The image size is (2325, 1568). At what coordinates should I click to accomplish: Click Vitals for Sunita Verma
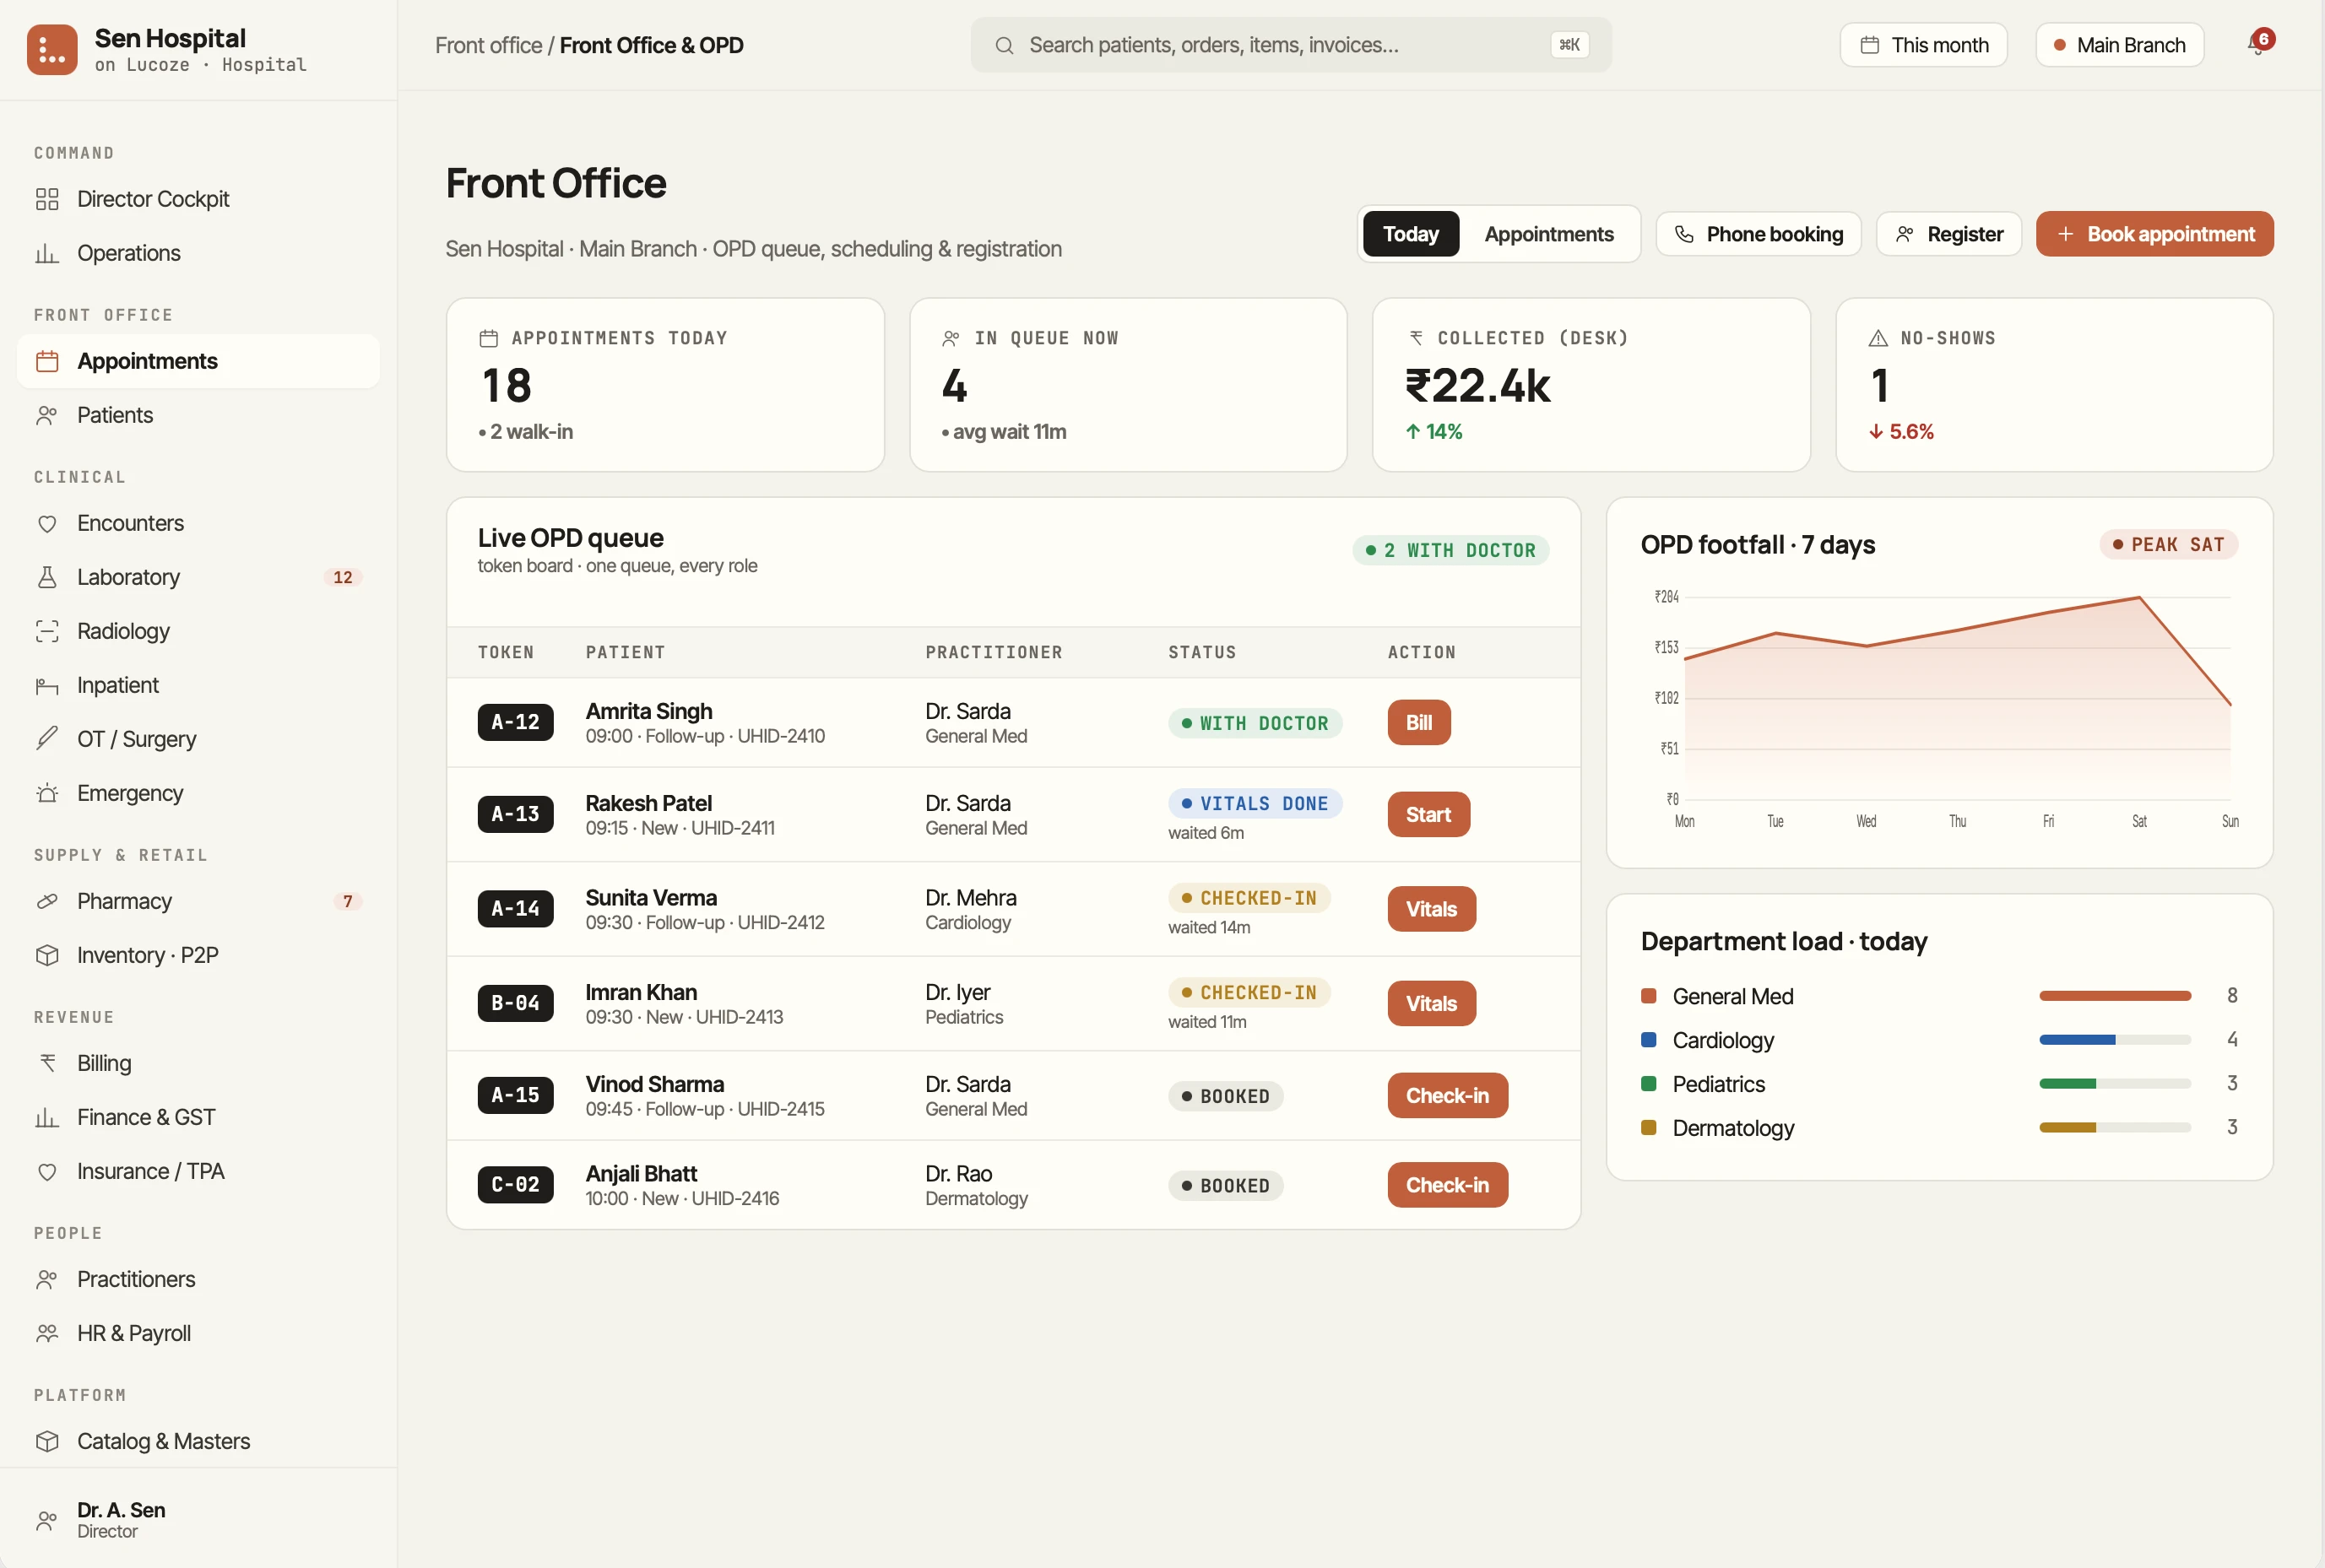point(1431,909)
